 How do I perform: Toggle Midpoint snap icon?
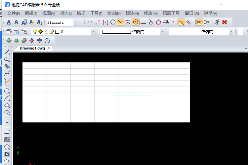[128, 22]
